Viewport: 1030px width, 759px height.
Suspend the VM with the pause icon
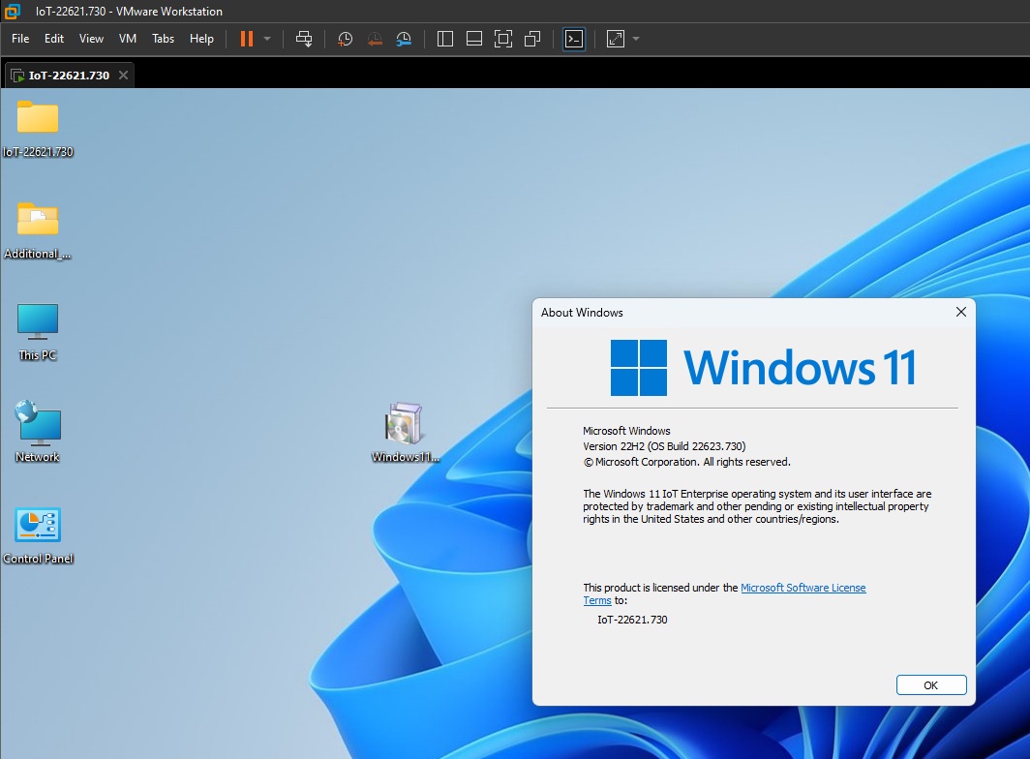(x=247, y=39)
